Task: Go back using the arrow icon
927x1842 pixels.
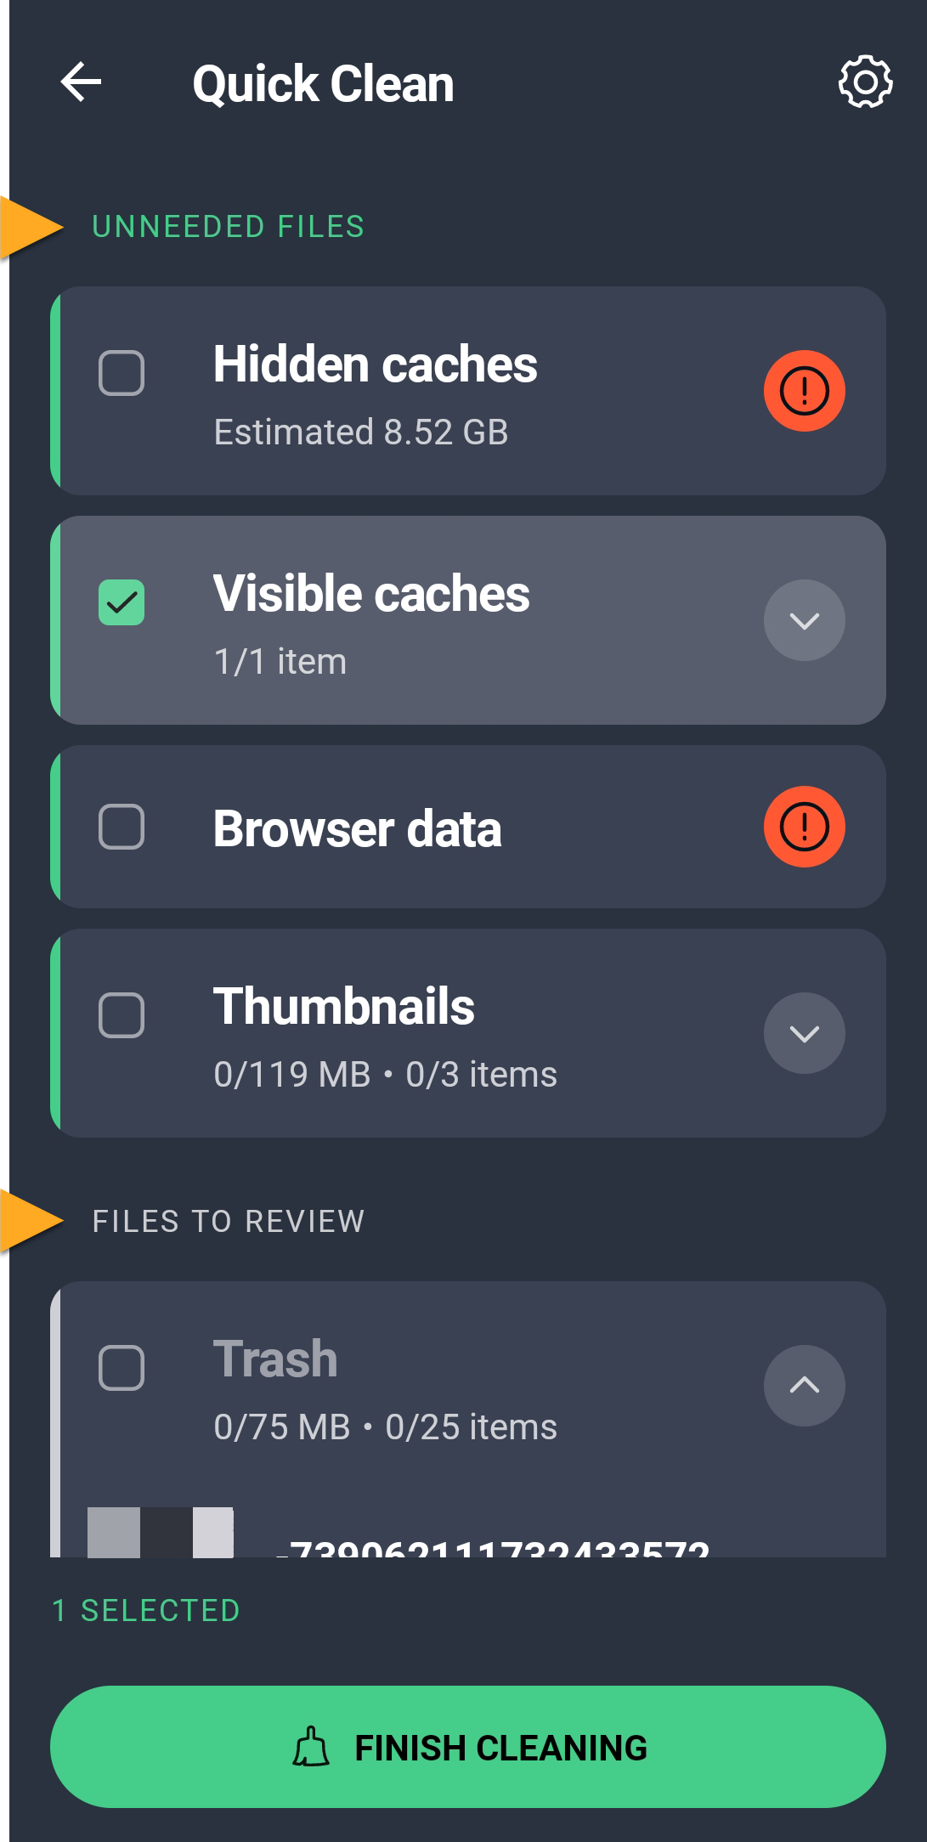Action: click(82, 82)
